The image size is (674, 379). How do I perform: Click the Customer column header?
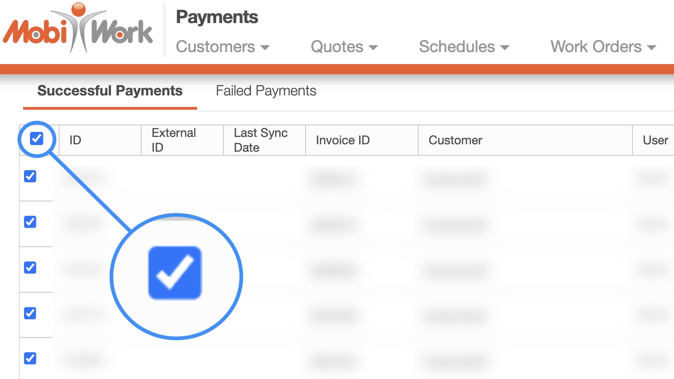[x=455, y=140]
